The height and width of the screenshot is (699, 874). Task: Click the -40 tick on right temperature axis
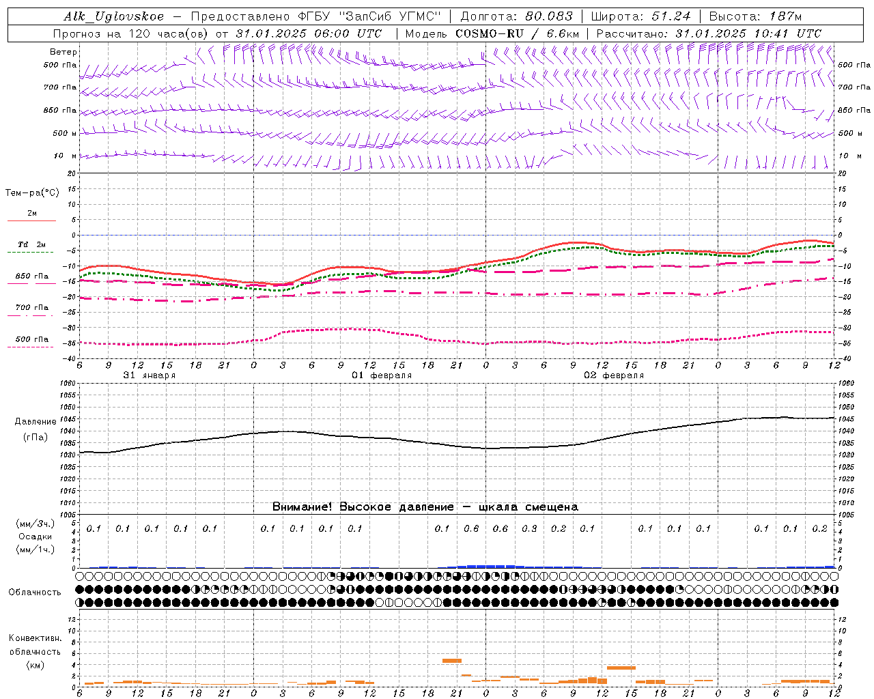(844, 358)
